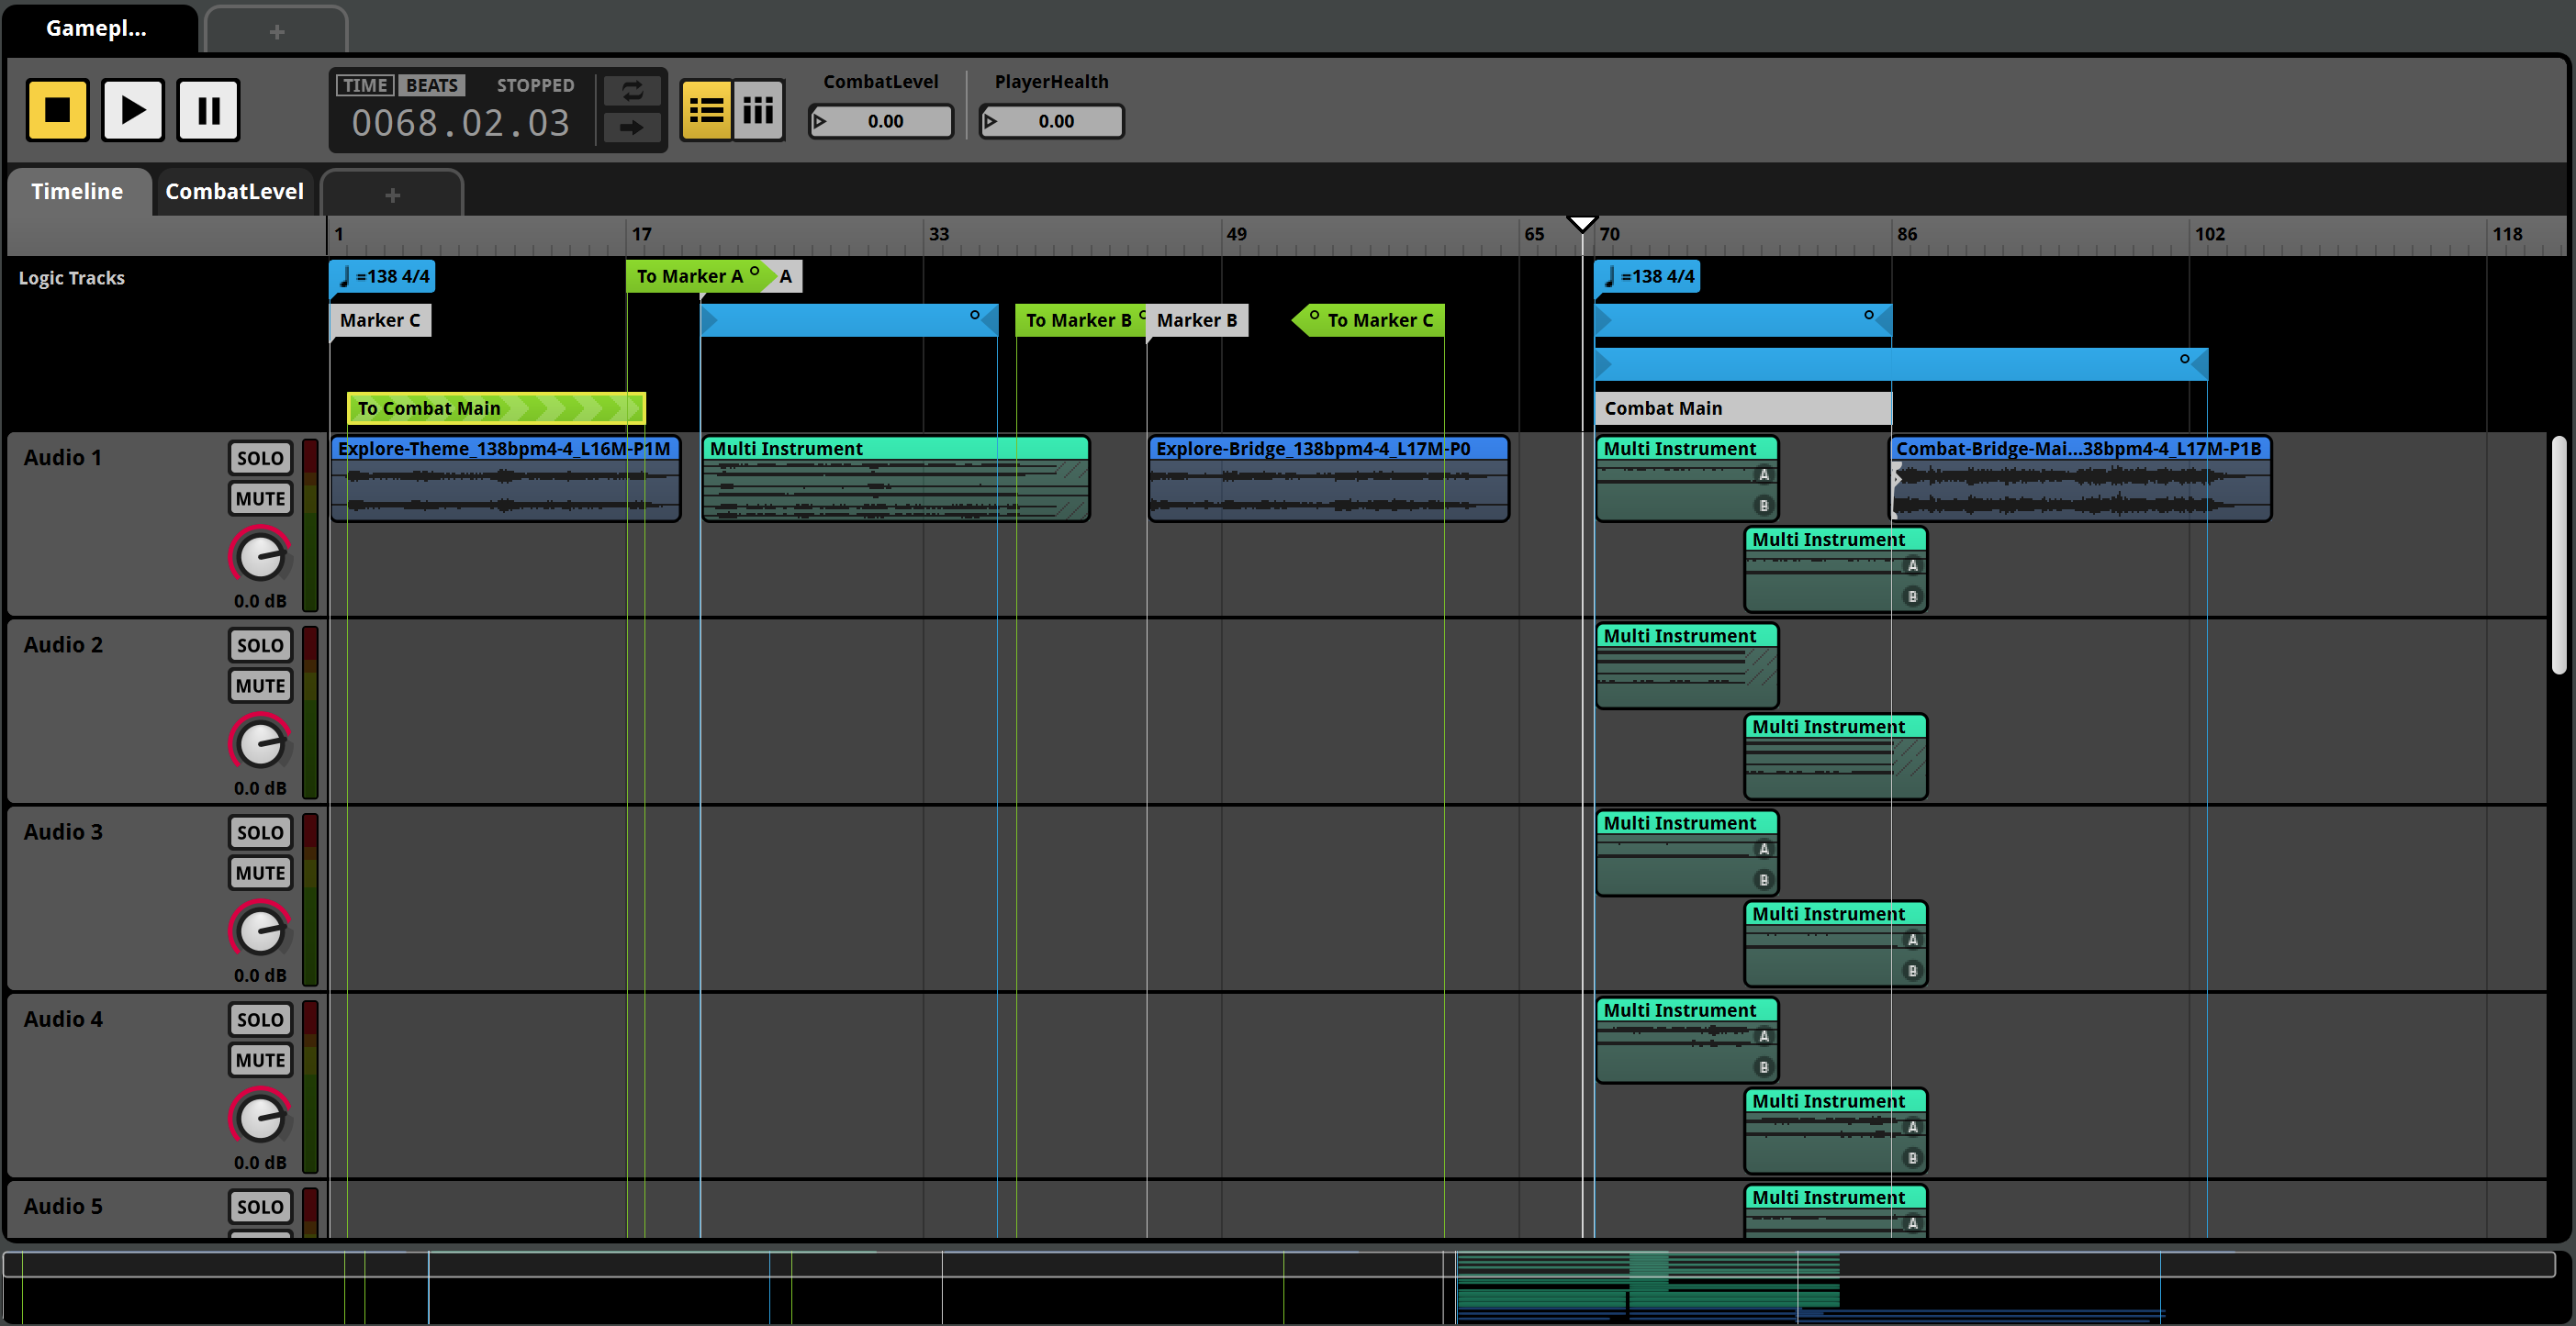Select the long blue loop region ending at bar 102
Viewport: 2576px width, 1326px height.
[x=1901, y=363]
